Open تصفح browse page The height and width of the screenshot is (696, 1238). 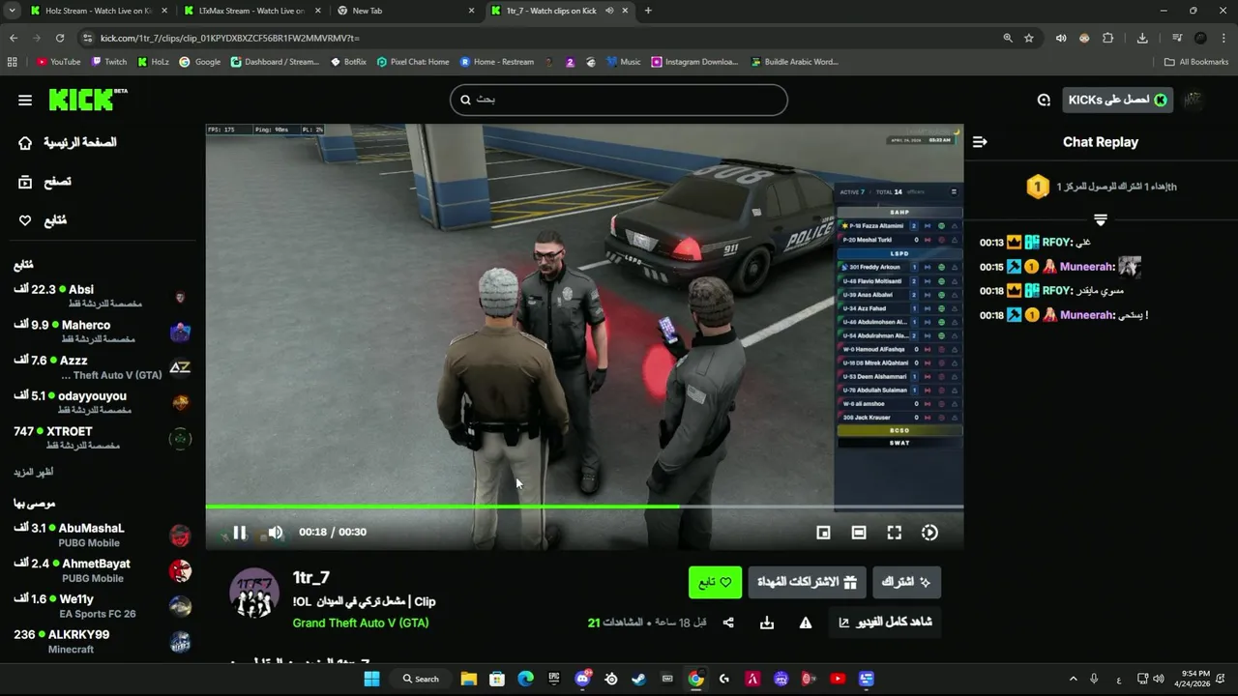[x=44, y=182]
